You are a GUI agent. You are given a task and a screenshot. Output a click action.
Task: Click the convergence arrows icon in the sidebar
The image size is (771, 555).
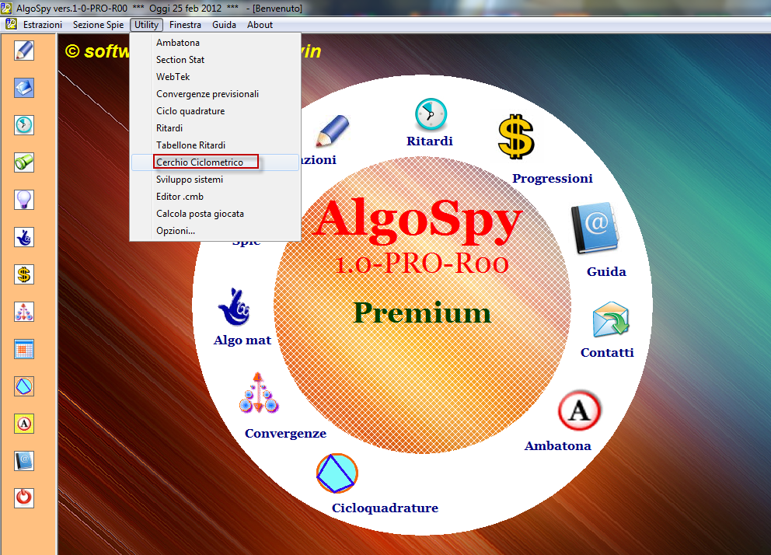coord(24,312)
